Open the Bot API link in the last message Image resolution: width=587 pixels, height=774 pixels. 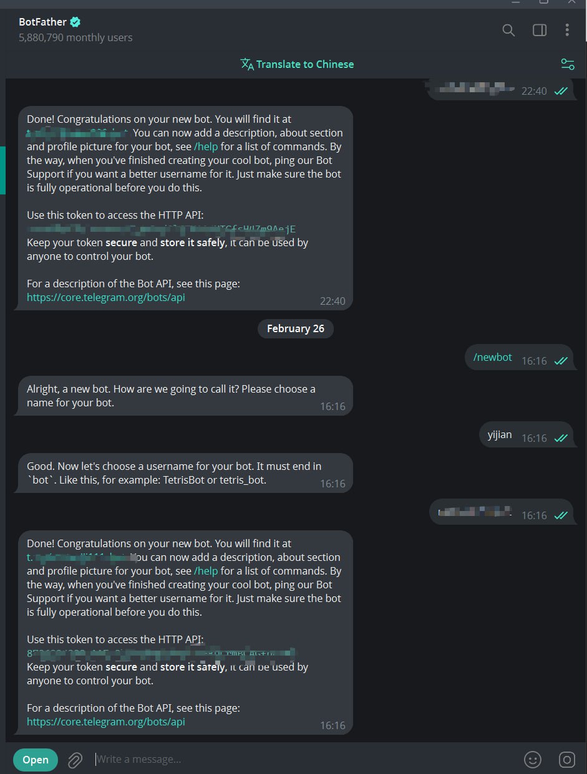[105, 722]
